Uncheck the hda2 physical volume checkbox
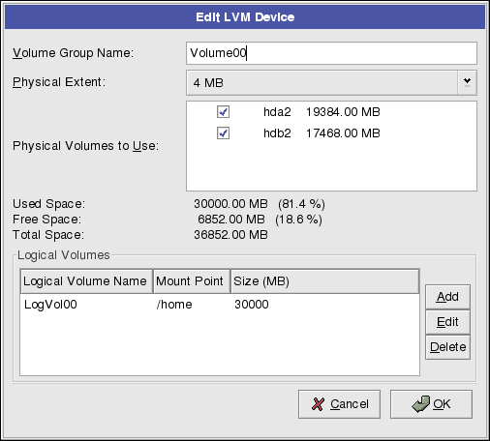490x441 pixels. (223, 112)
